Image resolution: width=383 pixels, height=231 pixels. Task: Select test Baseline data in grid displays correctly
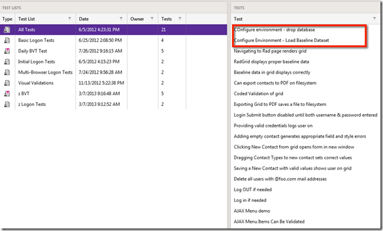coord(272,72)
